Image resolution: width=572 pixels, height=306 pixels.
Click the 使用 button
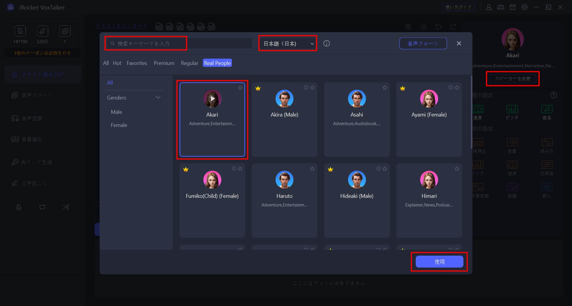pos(439,262)
